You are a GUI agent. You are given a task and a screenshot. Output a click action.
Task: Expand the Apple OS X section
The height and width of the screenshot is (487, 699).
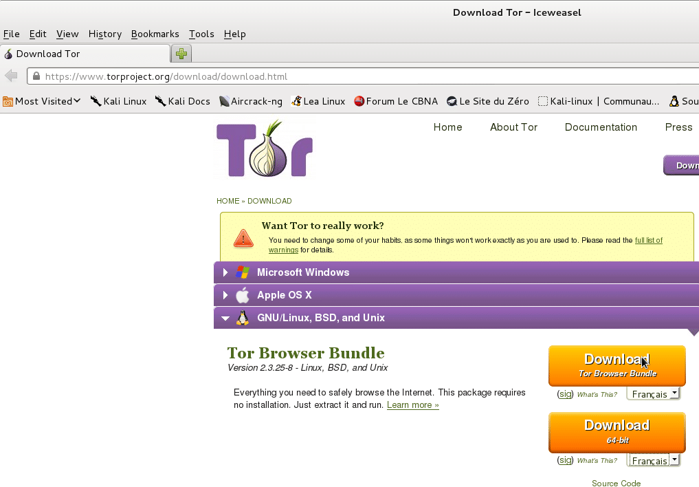(x=456, y=295)
